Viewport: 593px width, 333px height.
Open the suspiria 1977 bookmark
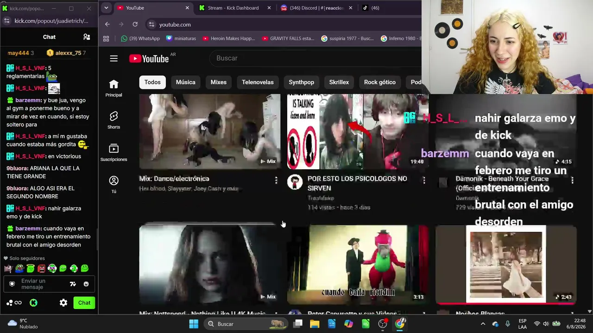click(347, 38)
